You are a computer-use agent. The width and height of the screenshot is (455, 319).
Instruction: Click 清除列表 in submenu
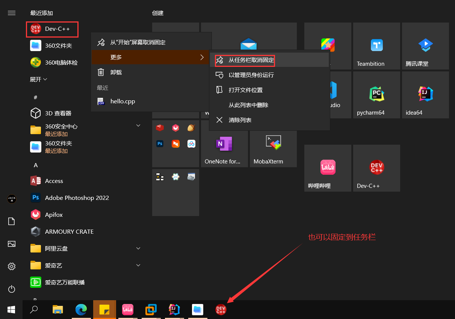coord(269,120)
